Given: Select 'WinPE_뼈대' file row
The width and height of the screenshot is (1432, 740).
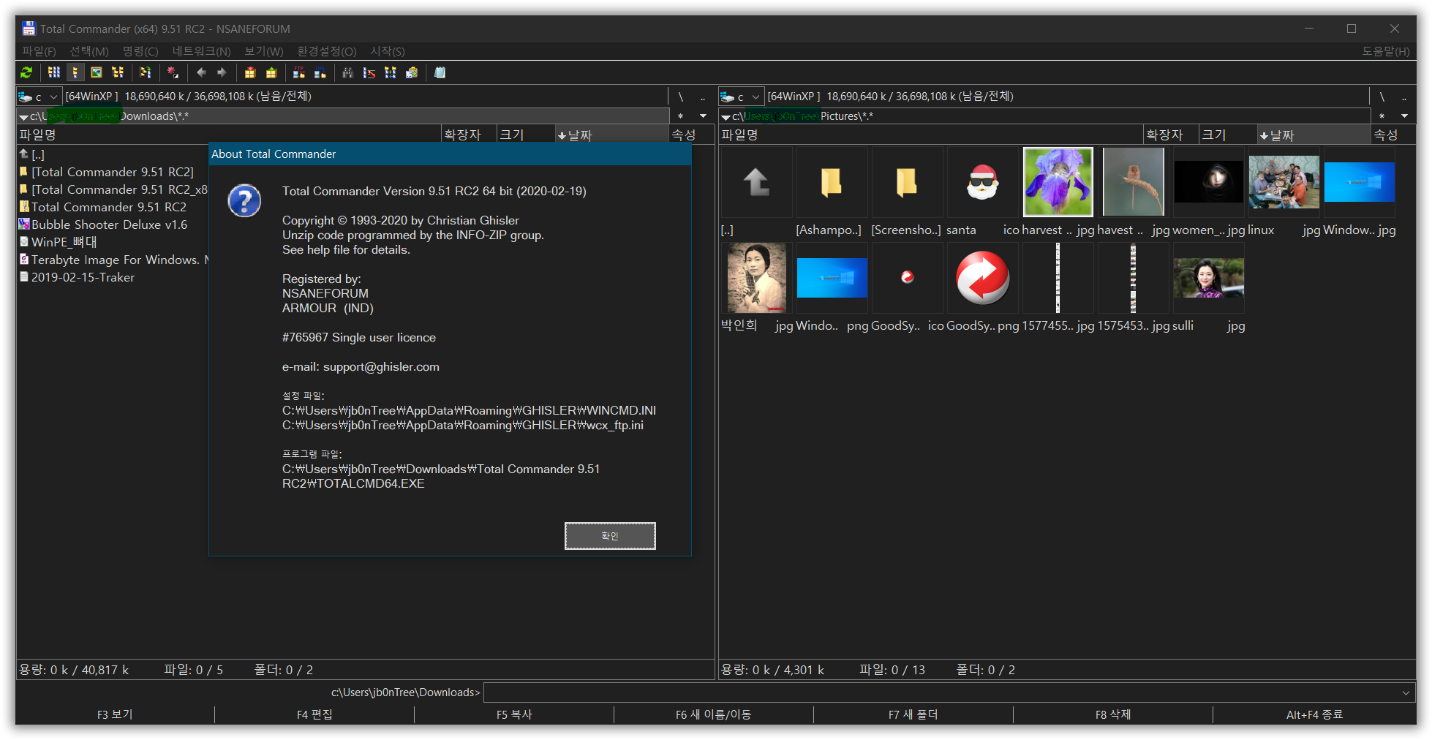Looking at the screenshot, I should [64, 242].
